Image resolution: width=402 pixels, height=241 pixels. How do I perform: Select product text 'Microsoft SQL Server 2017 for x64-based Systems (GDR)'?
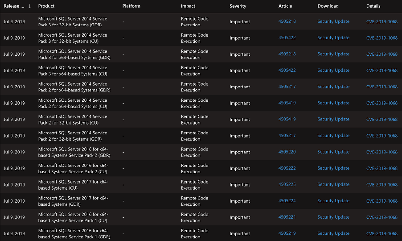coord(74,201)
